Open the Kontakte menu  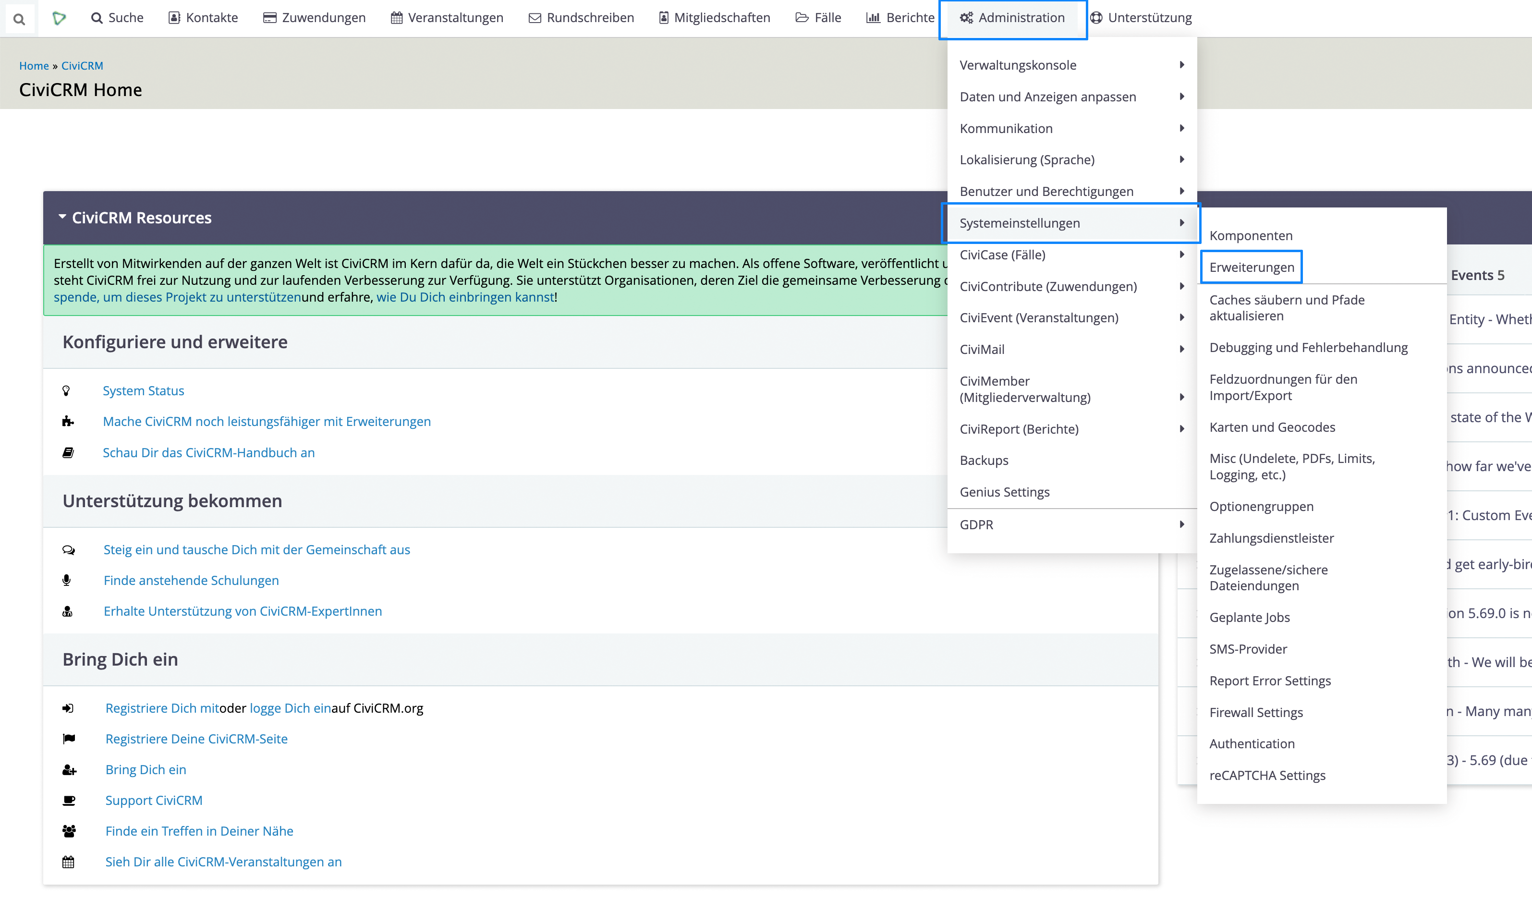click(204, 18)
